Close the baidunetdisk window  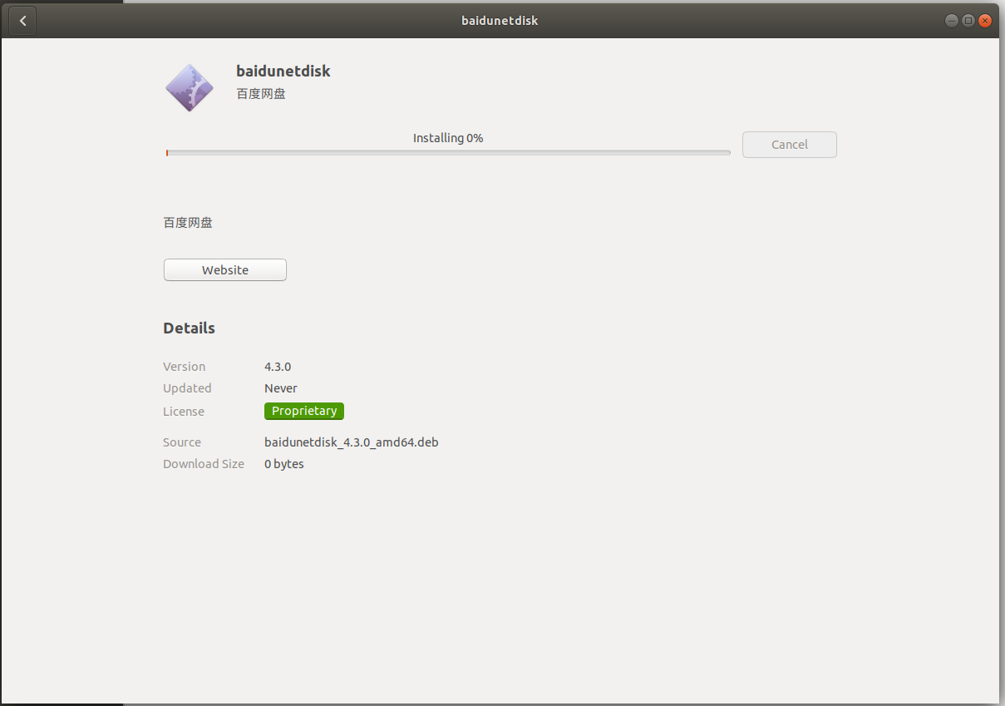click(986, 21)
